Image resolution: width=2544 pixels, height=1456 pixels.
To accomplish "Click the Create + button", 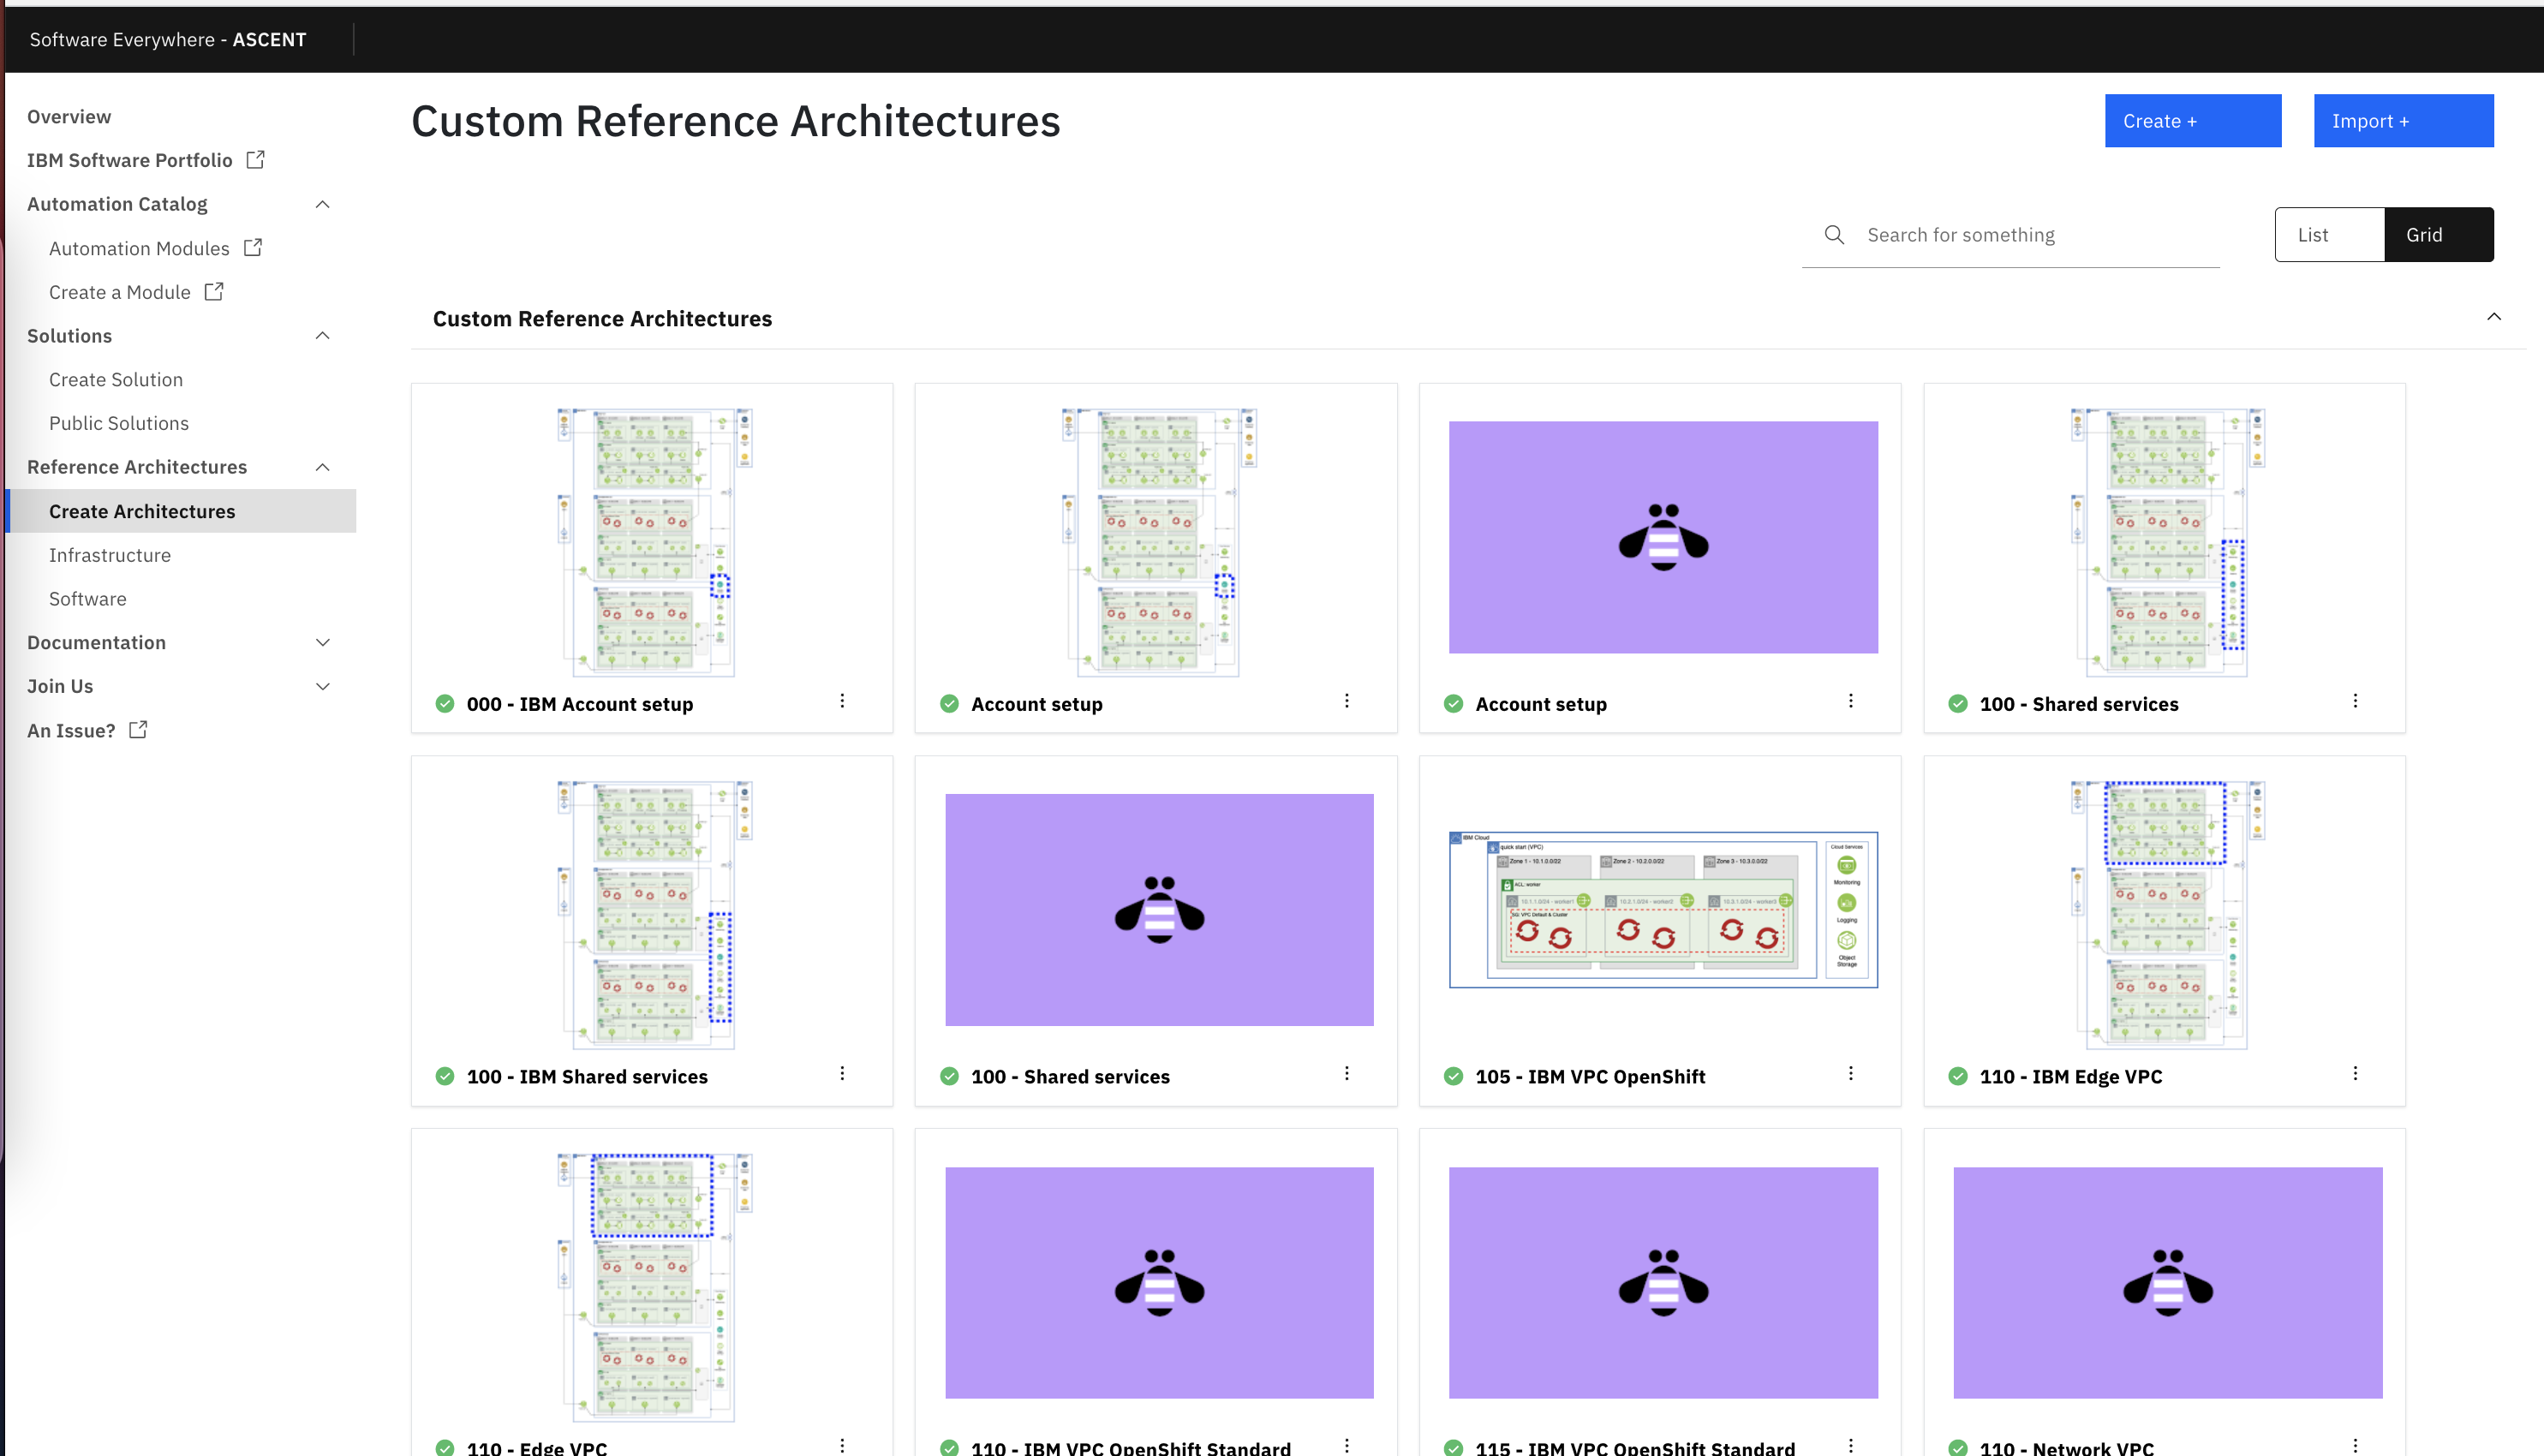I will coord(2192,120).
